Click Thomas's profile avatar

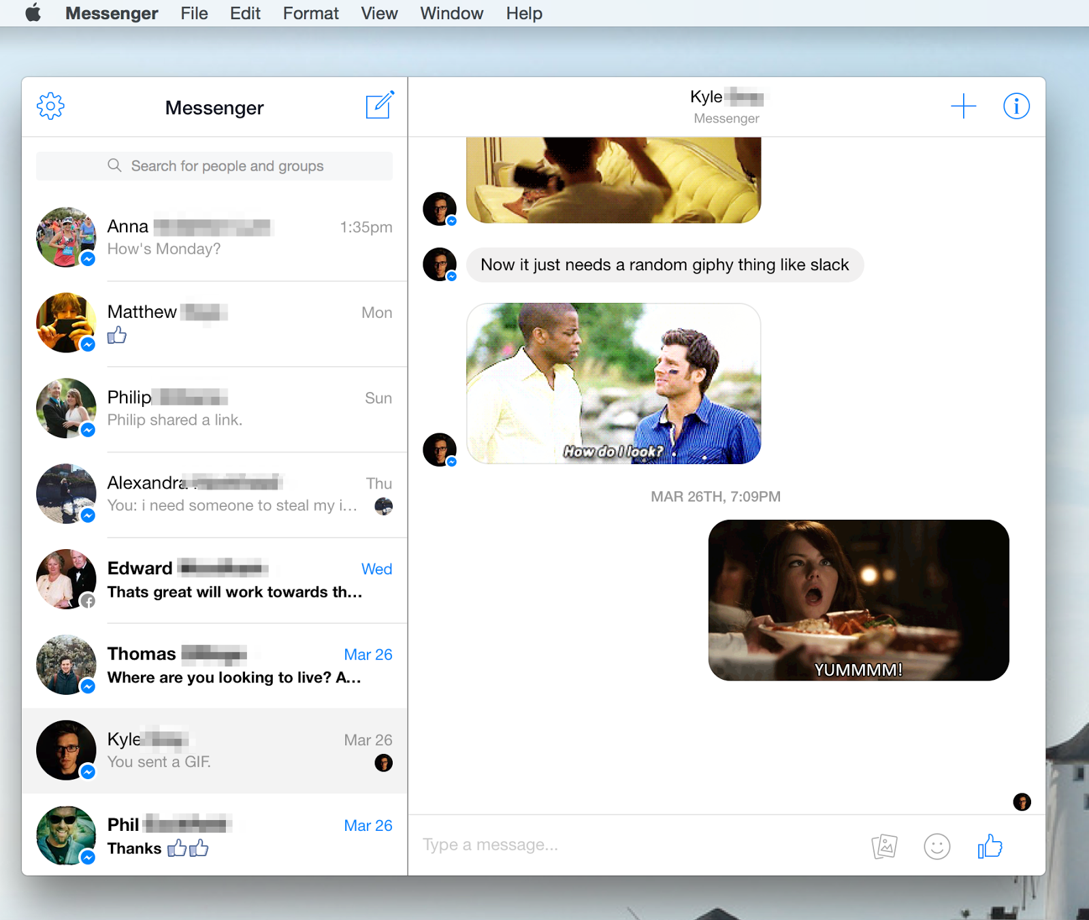pos(66,665)
